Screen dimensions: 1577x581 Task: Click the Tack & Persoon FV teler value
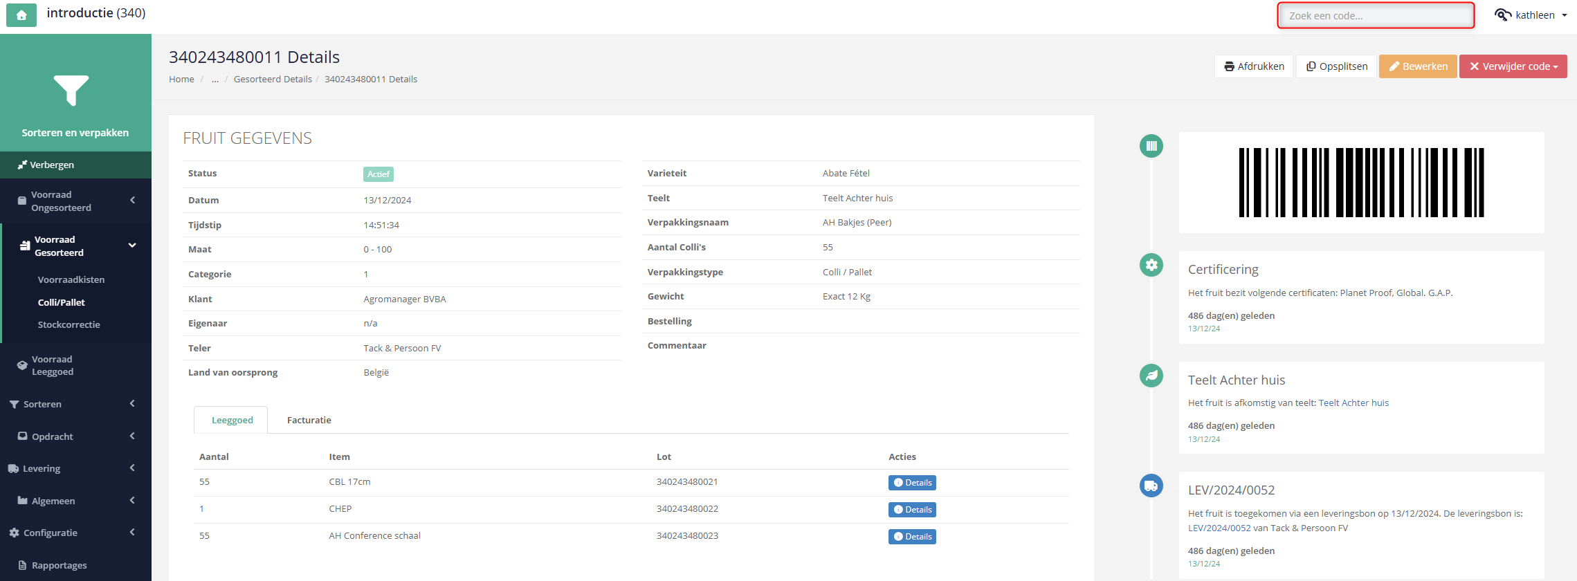pyautogui.click(x=402, y=348)
